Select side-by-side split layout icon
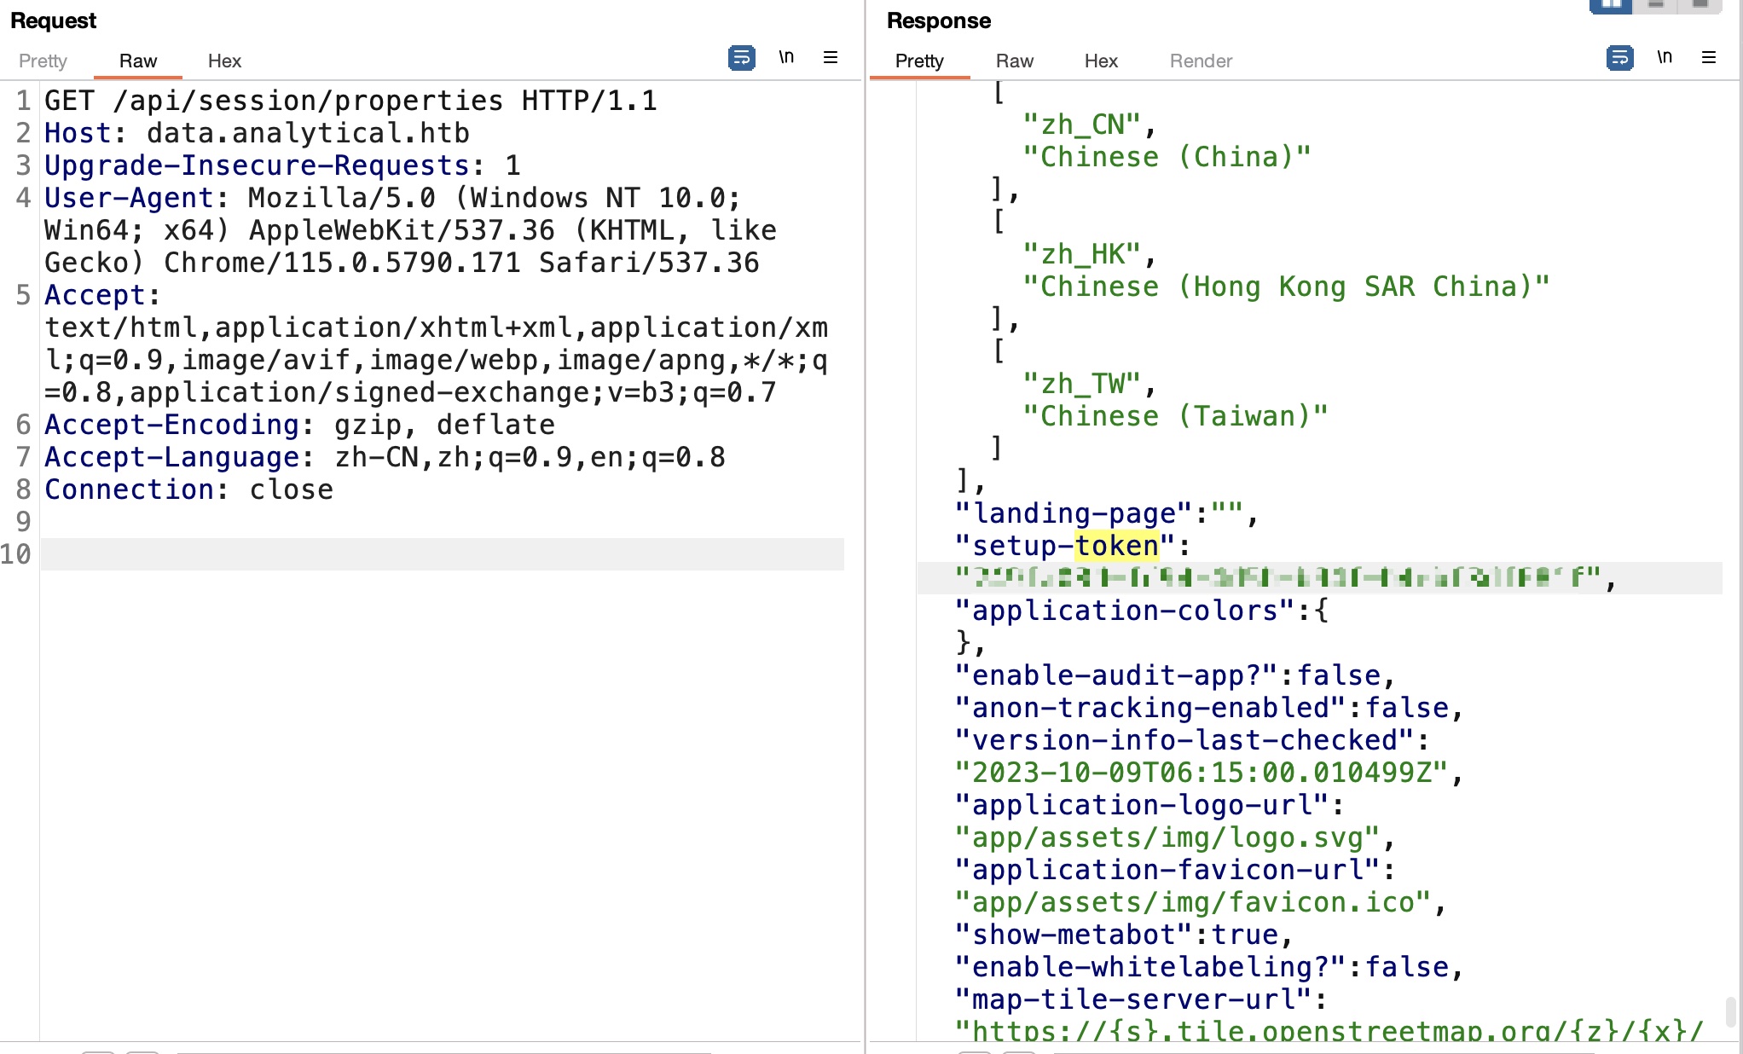The height and width of the screenshot is (1054, 1743). [1611, 6]
